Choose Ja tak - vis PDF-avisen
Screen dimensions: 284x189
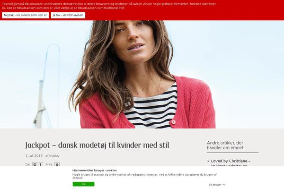point(68,15)
